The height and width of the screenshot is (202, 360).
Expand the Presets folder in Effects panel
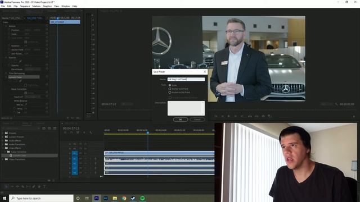[3, 133]
